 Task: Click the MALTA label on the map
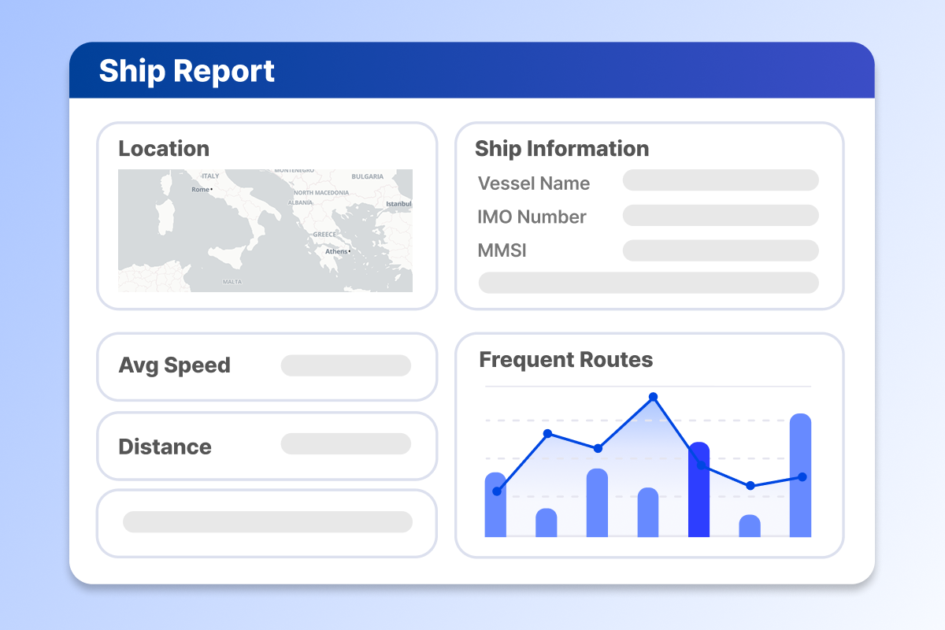(232, 281)
